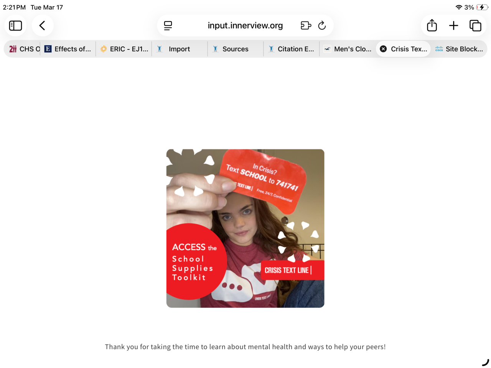
Task: Tap the Tue Mar 17 date
Action: point(47,7)
